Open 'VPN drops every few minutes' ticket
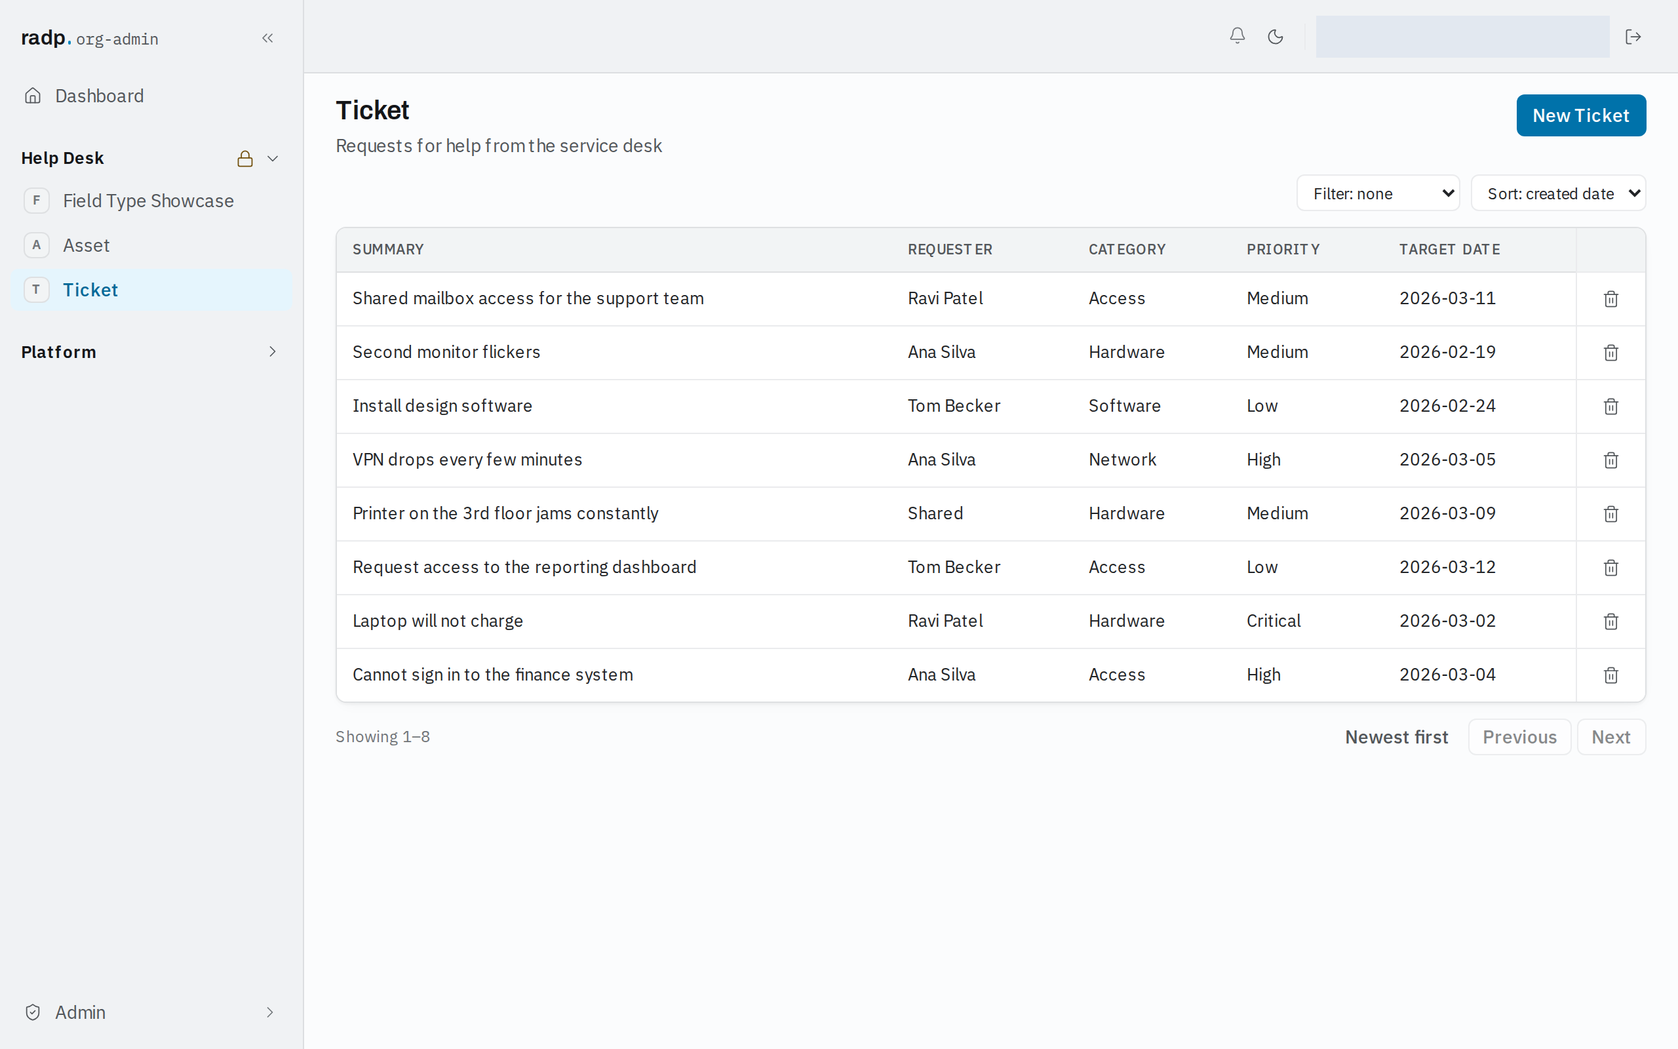This screenshot has width=1678, height=1049. click(x=467, y=460)
